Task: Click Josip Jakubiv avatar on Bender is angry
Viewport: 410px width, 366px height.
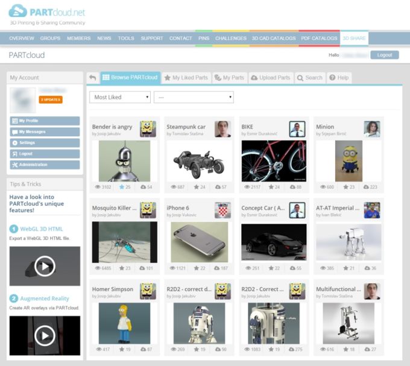Action: [148, 129]
